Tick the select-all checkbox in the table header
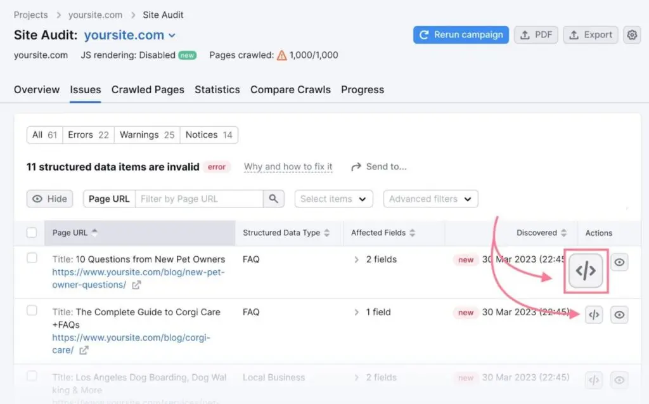The height and width of the screenshot is (404, 649). (x=32, y=233)
